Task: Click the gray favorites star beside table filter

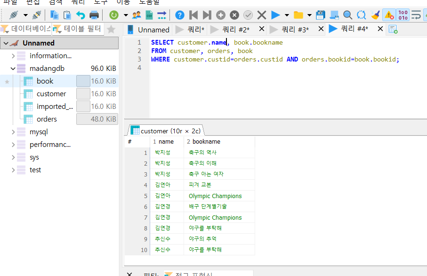Action: (x=111, y=29)
